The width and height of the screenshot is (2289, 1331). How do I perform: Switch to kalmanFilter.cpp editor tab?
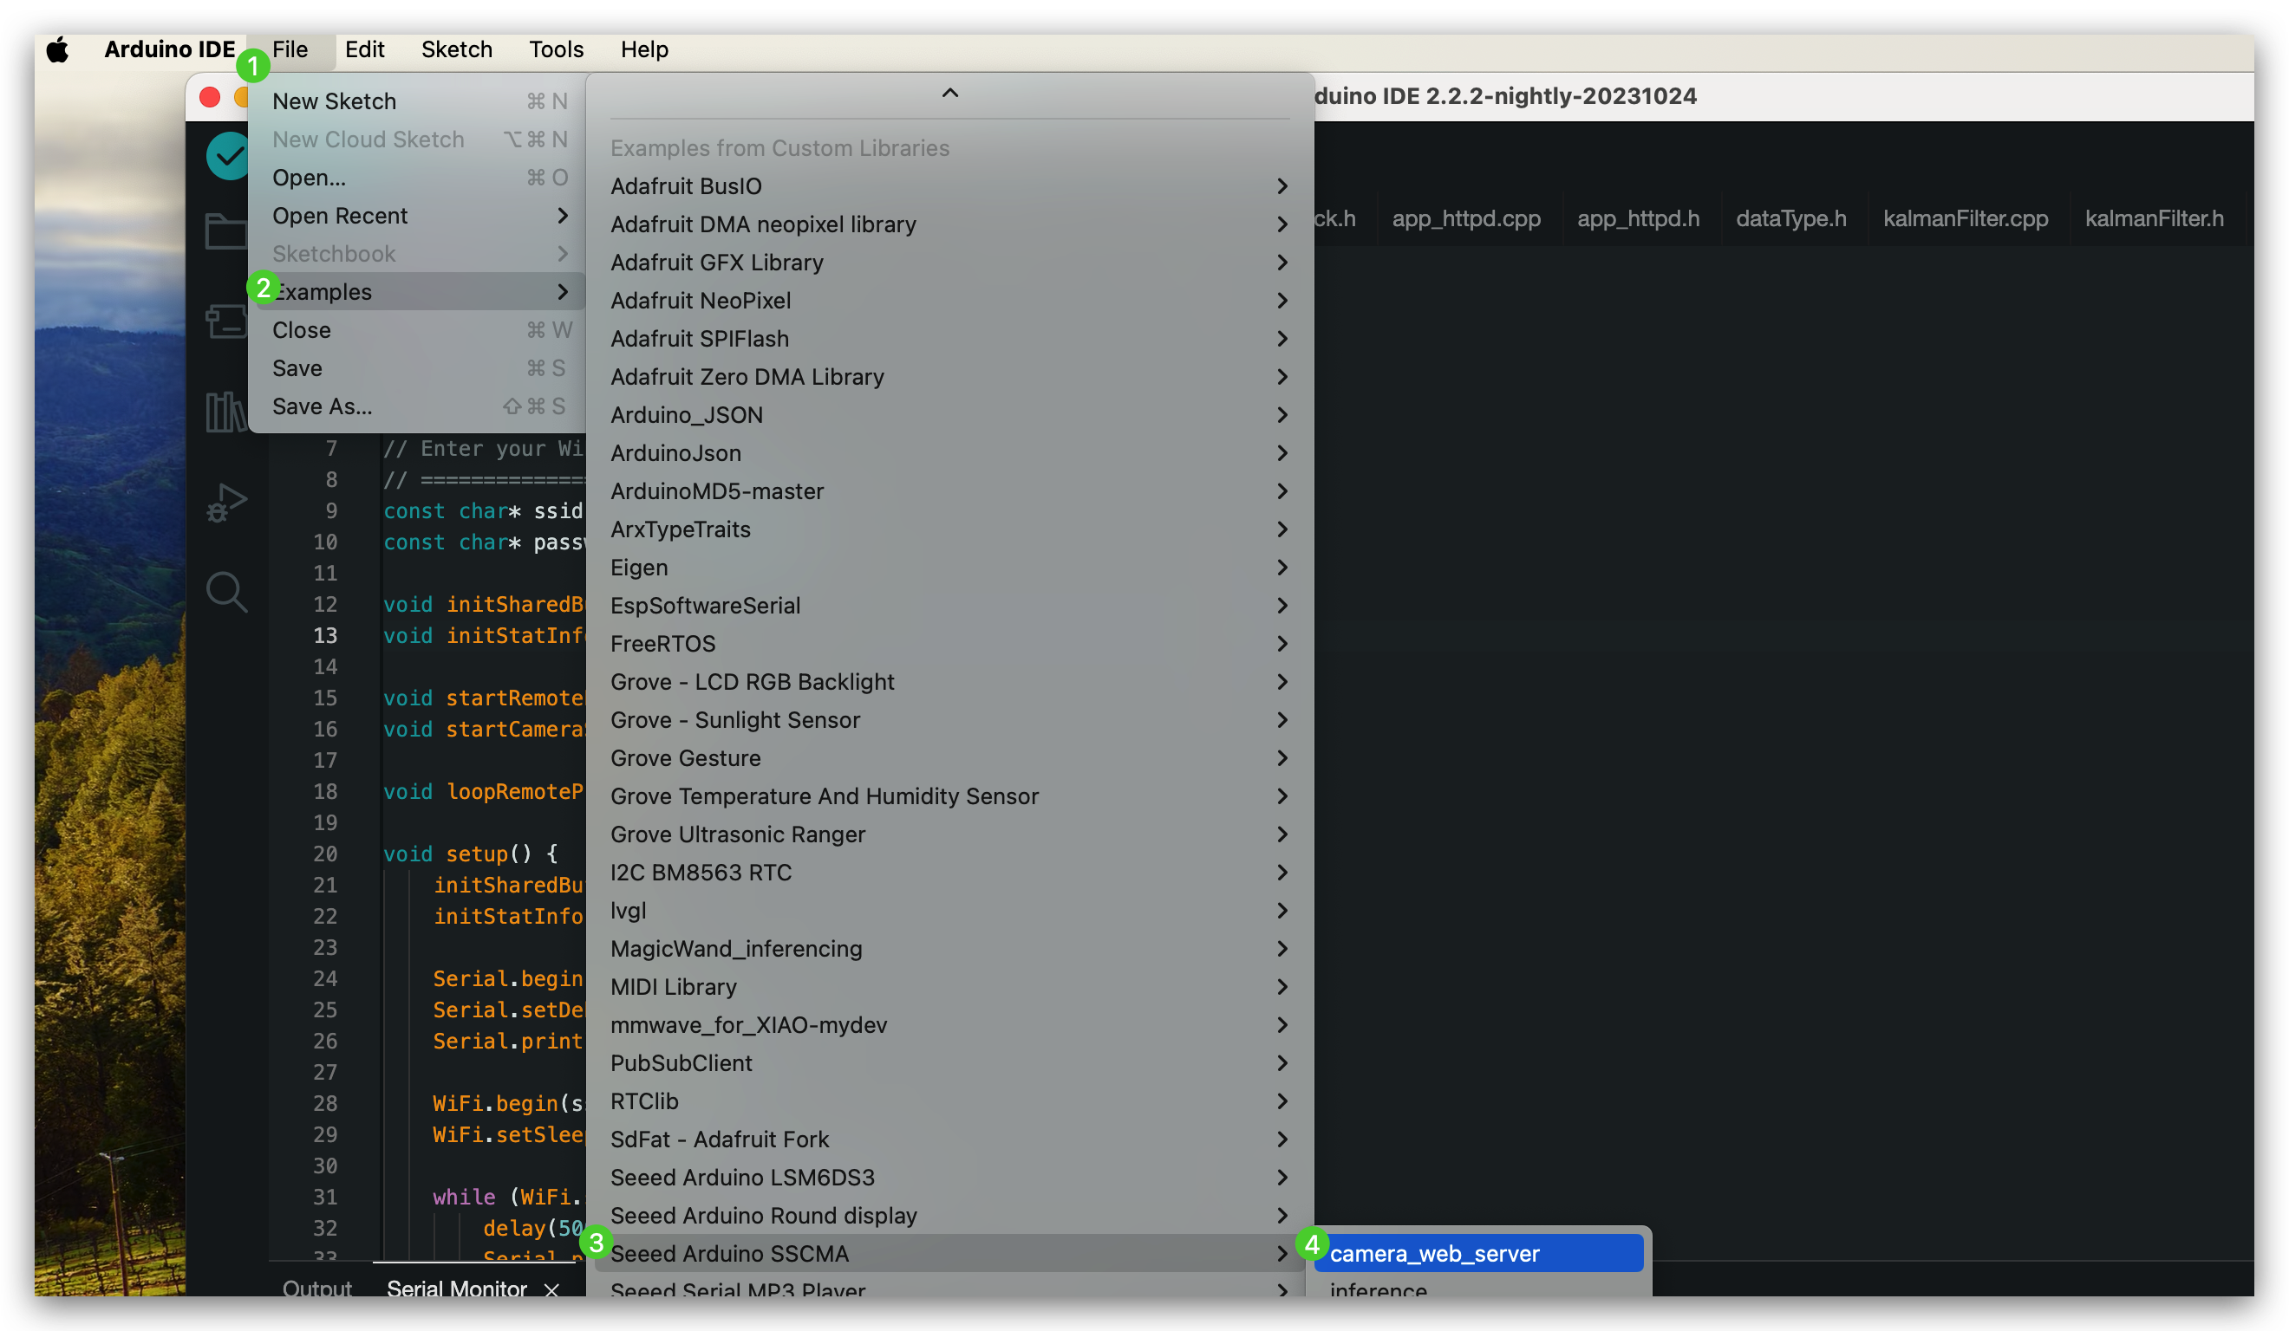click(1965, 219)
